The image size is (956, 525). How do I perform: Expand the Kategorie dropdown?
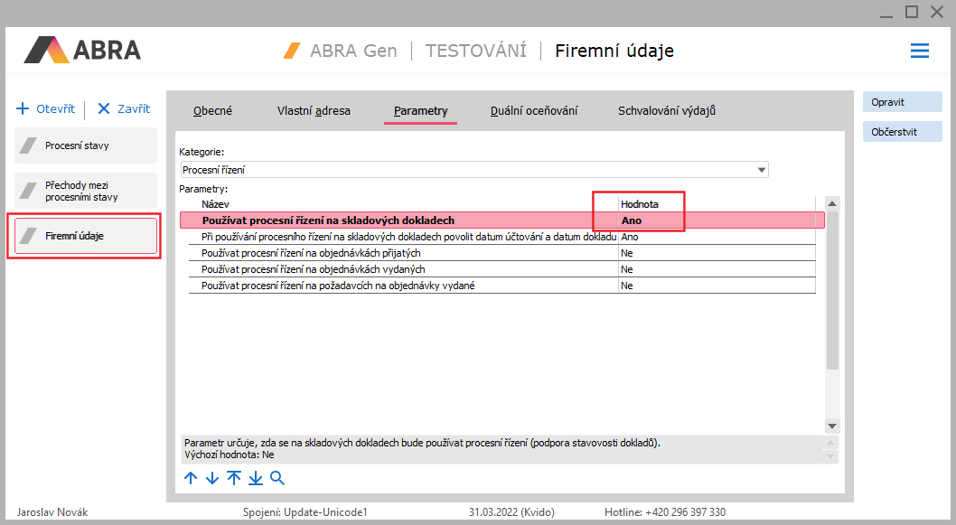(762, 169)
